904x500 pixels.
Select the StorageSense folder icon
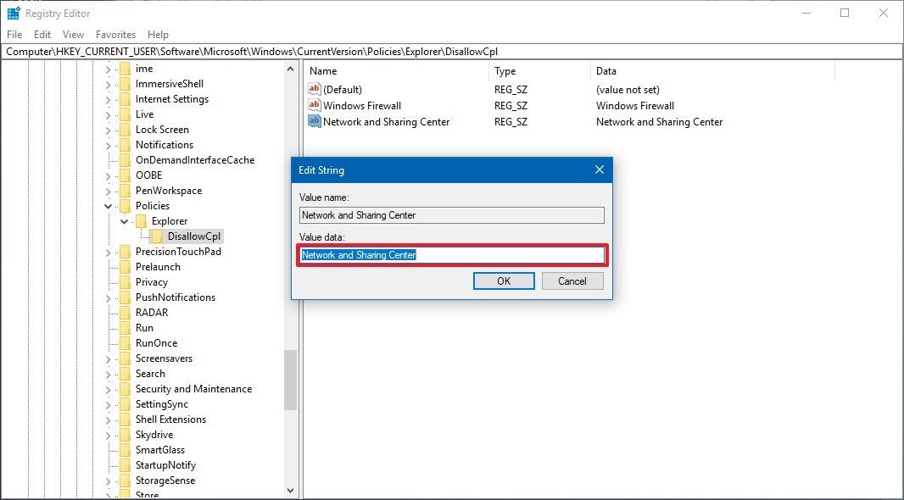point(124,480)
